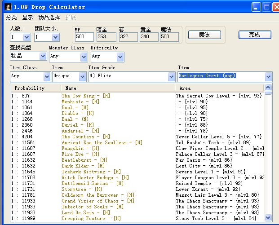Click the 黃金 value field 340

149,37
